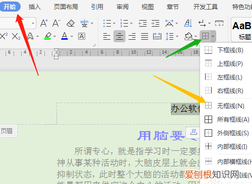Align text left
This screenshot has width=252, height=184.
[107, 36]
